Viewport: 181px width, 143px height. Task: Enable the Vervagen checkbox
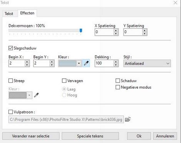click(64, 81)
